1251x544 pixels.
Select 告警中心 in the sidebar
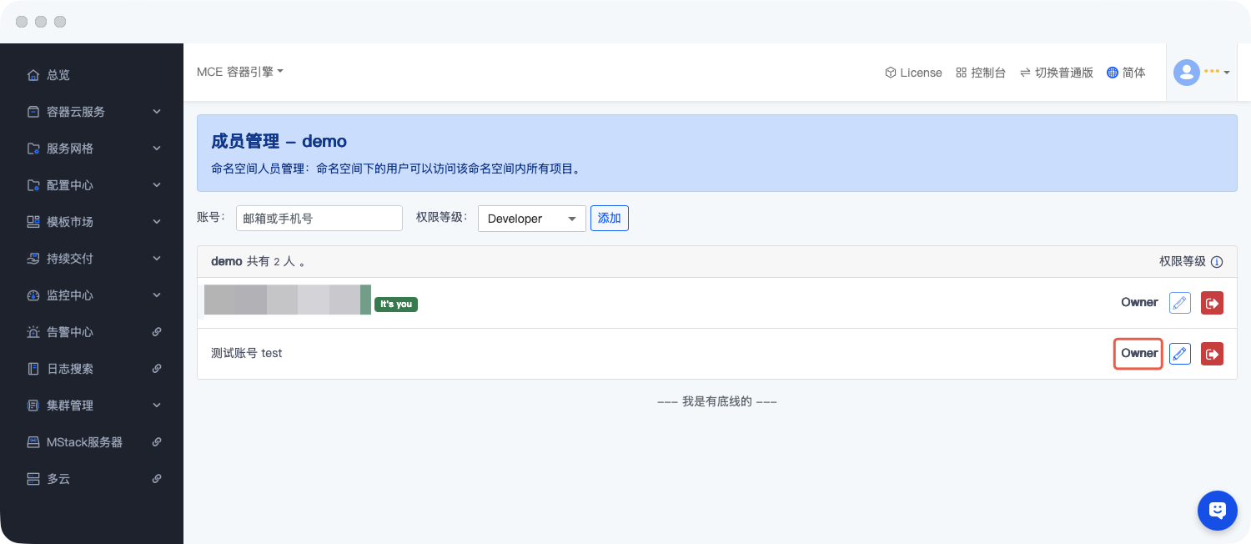click(70, 332)
